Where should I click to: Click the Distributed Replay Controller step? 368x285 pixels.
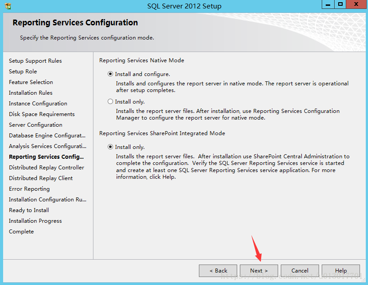(x=46, y=168)
